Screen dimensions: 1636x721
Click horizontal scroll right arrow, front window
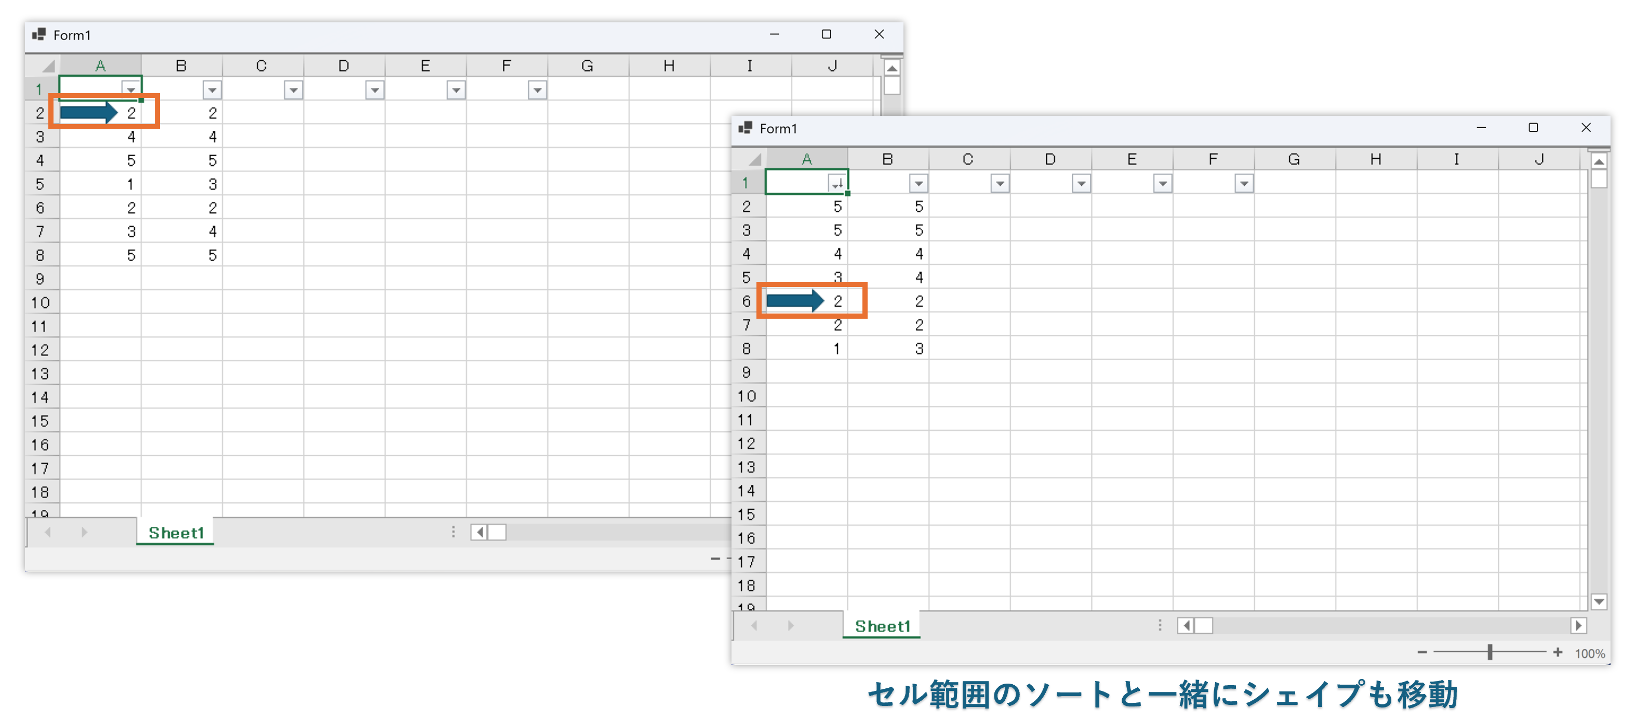click(x=1578, y=626)
